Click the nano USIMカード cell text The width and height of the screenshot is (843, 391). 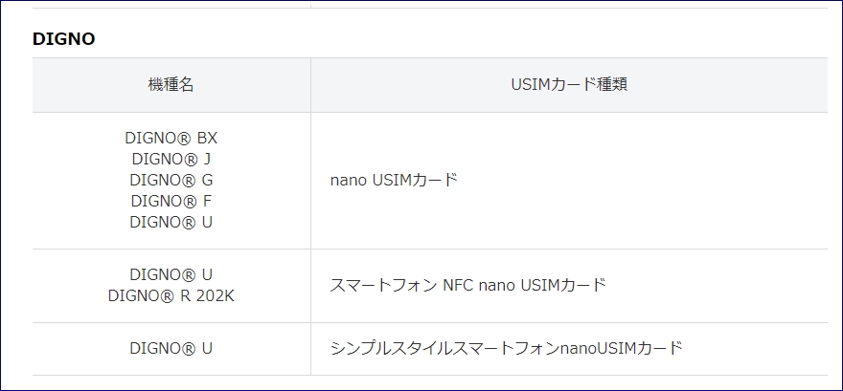coord(394,180)
